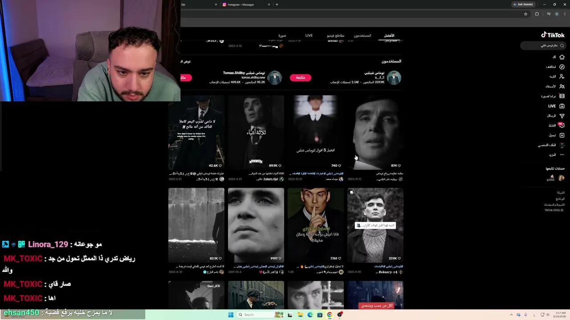Viewport: 570px width, 320px height.
Task: Select the الأفضل (Top) results tab
Action: point(389,36)
